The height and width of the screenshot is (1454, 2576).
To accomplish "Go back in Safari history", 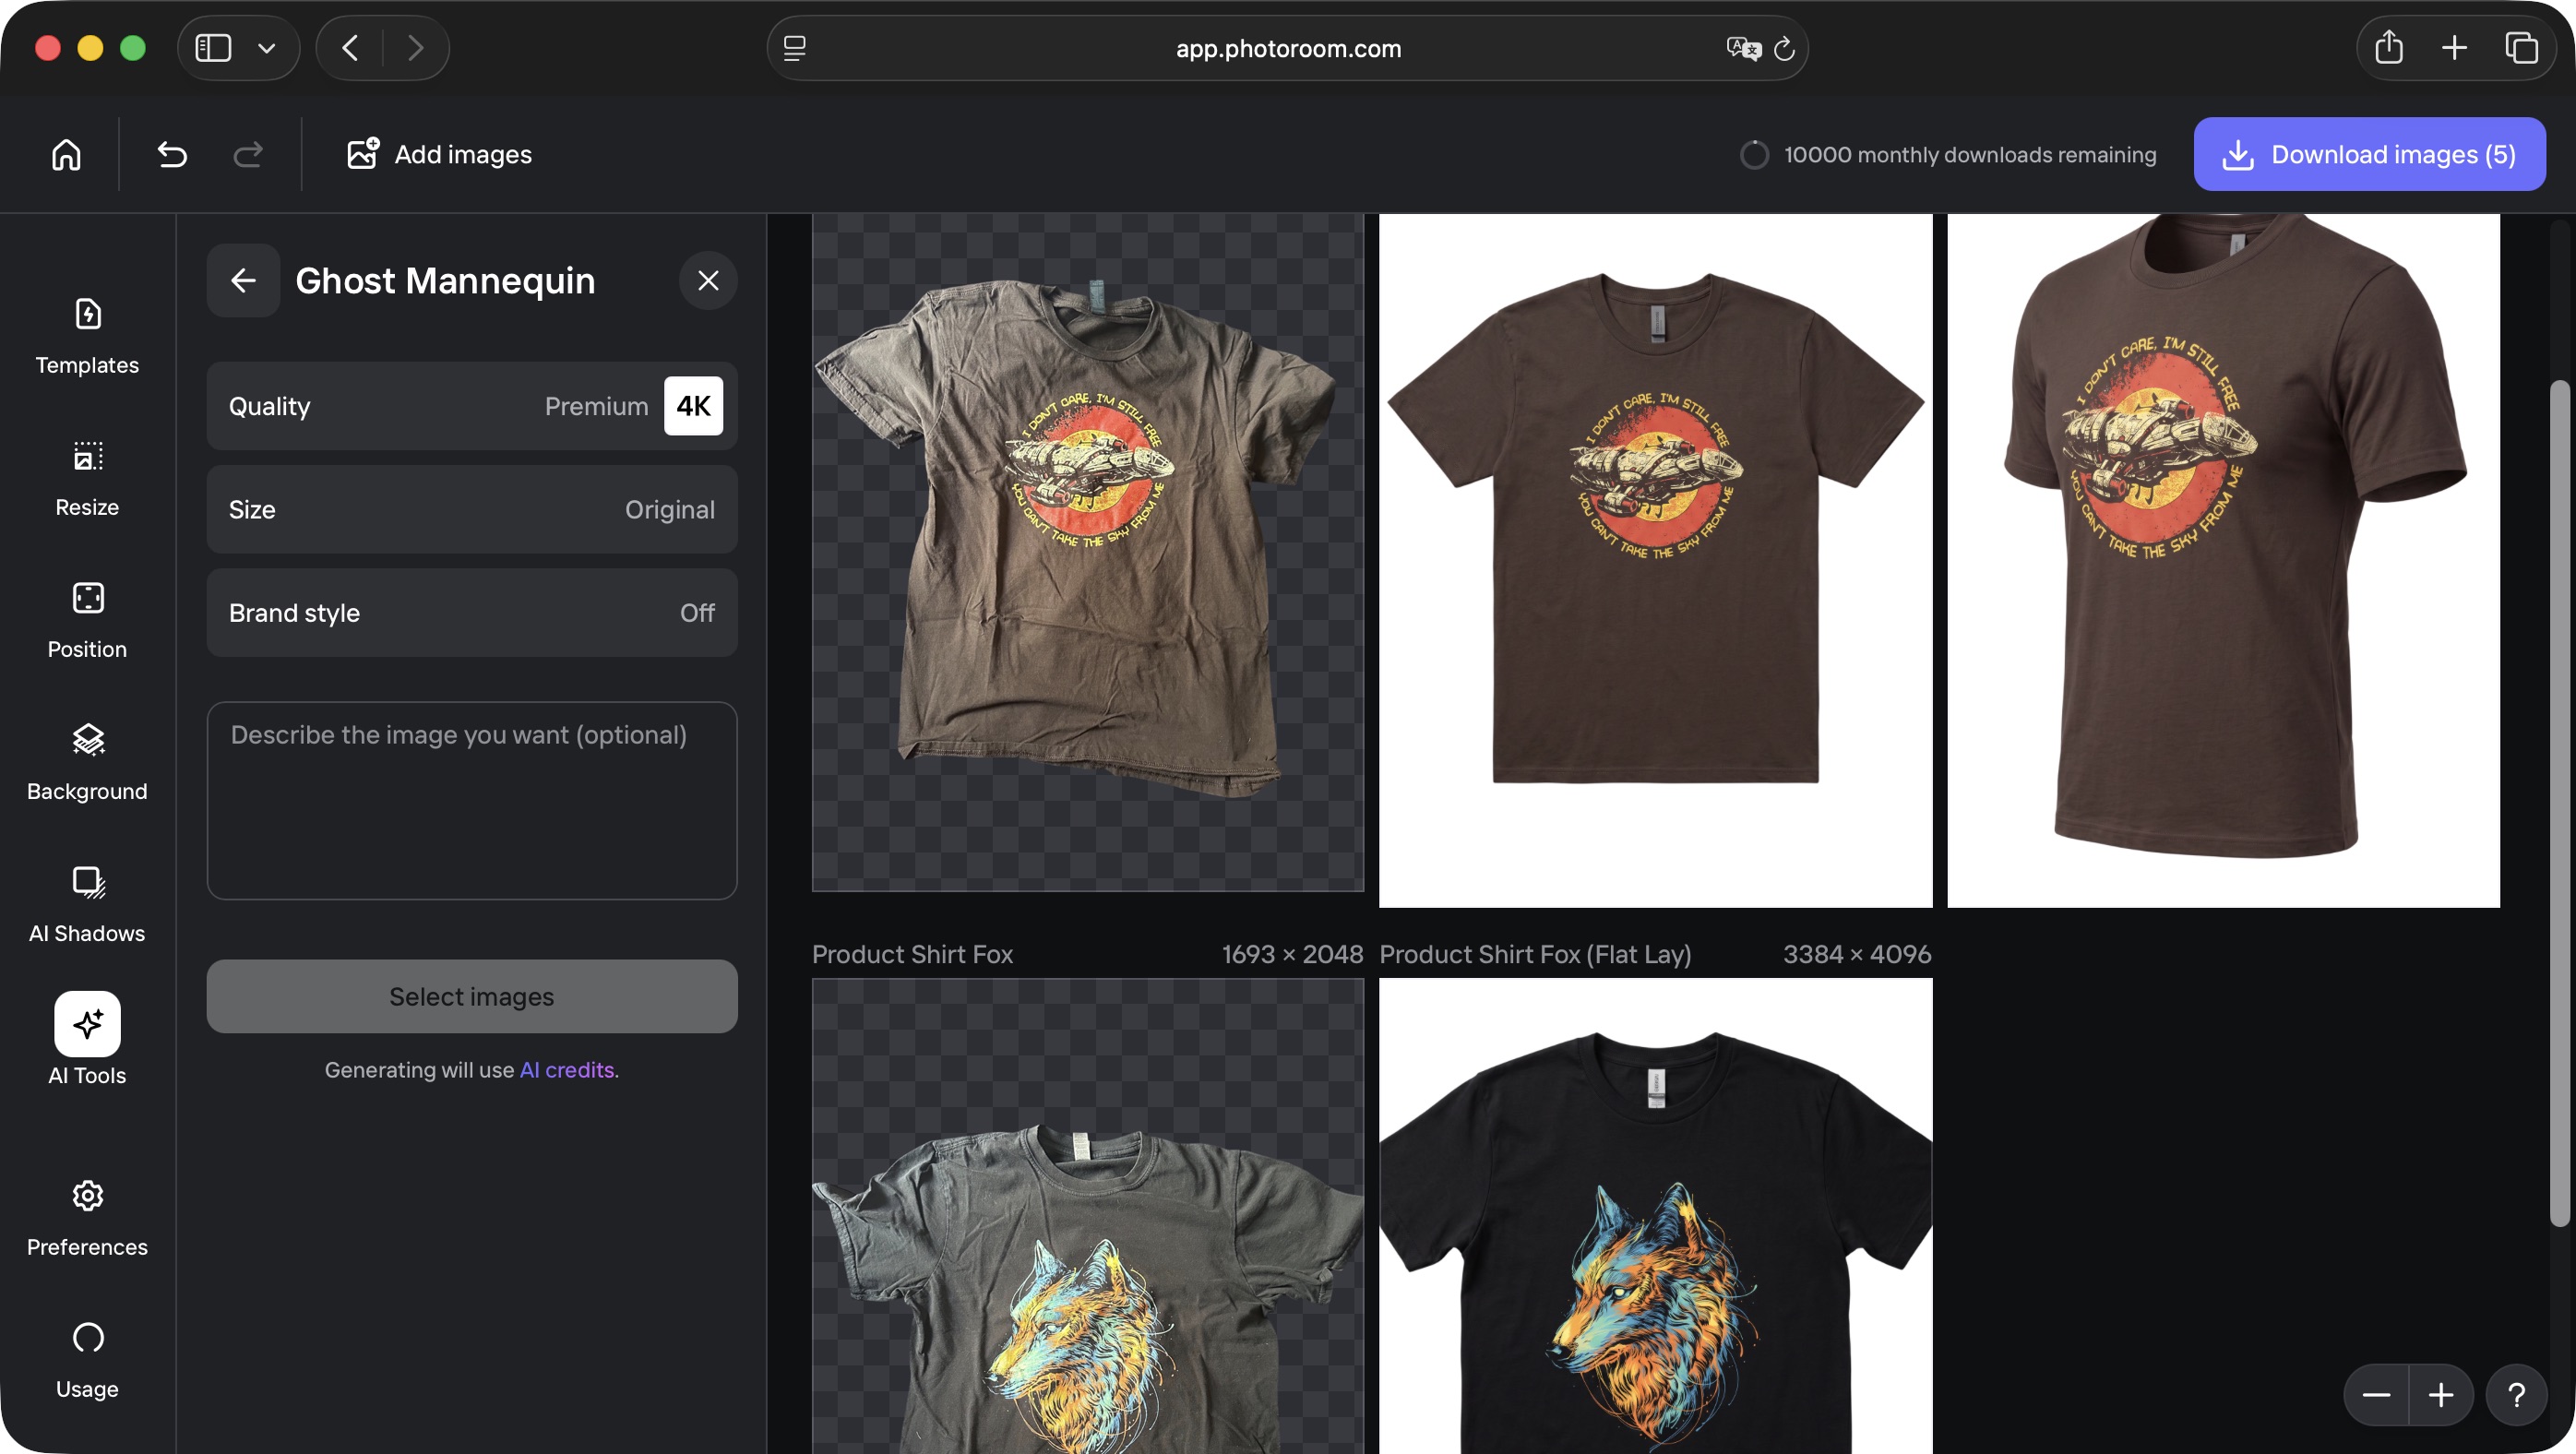I will pyautogui.click(x=350, y=48).
